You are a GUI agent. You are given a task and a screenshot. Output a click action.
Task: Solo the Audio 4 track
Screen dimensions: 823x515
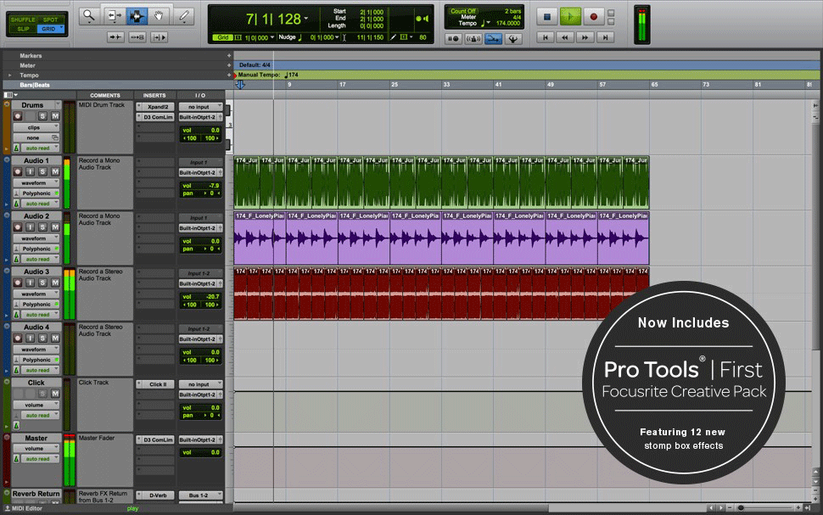[x=42, y=338]
